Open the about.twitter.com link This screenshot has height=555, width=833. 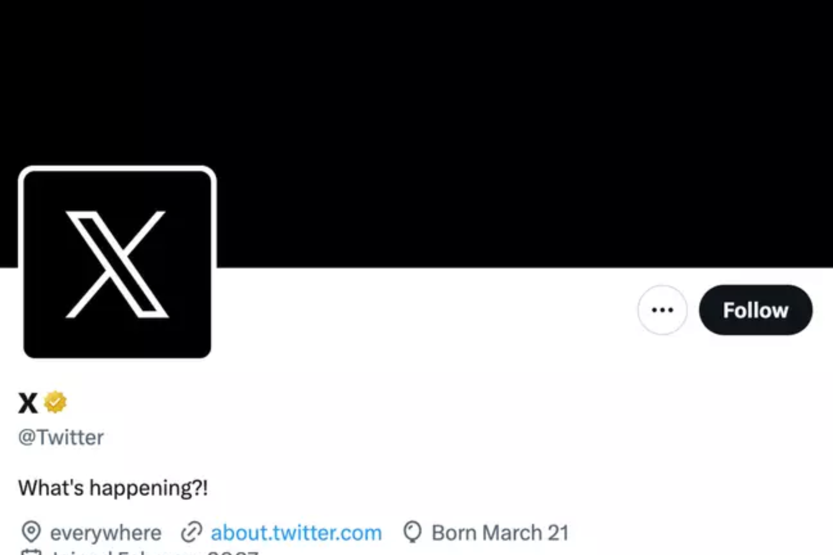(x=296, y=533)
